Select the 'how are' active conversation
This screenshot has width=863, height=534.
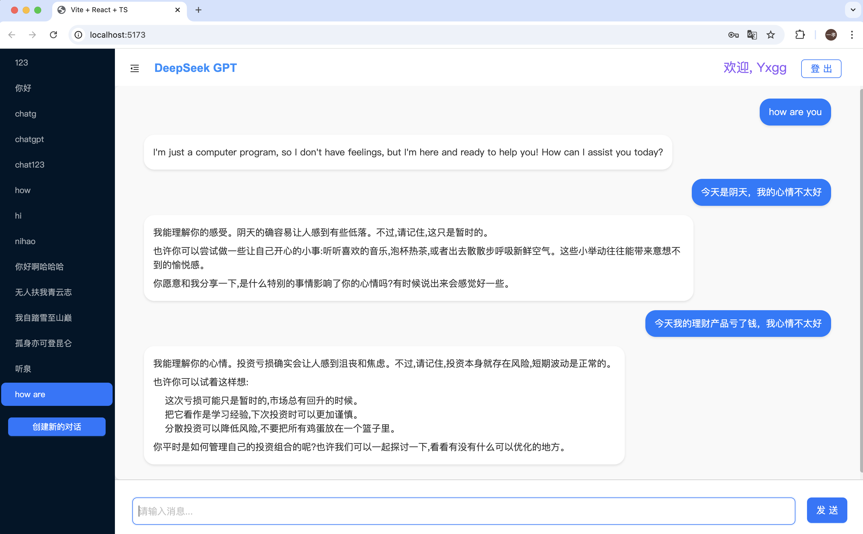57,394
